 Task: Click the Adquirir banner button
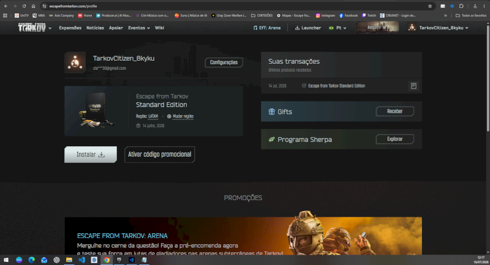coord(377,28)
